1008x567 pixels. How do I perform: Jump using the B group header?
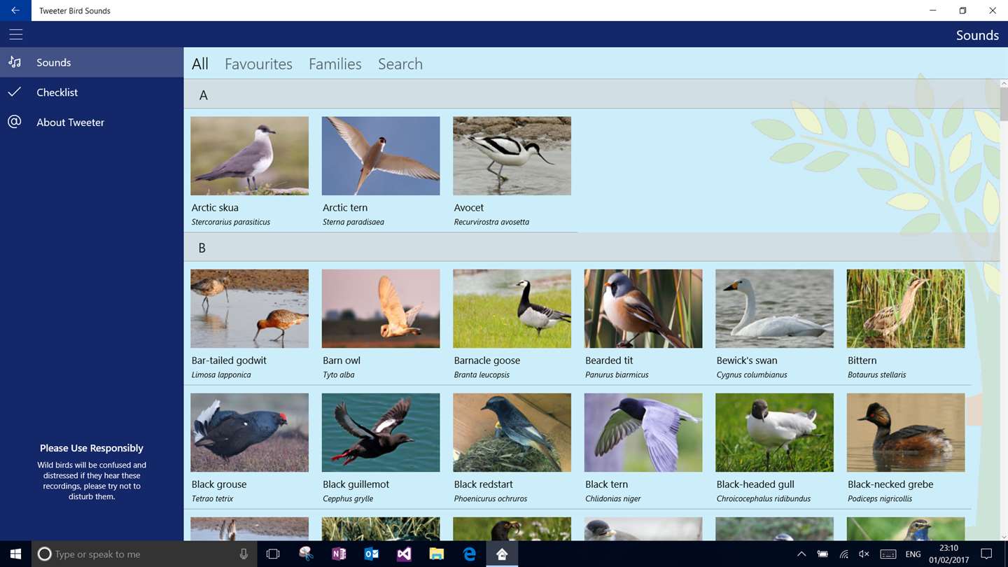tap(591, 247)
